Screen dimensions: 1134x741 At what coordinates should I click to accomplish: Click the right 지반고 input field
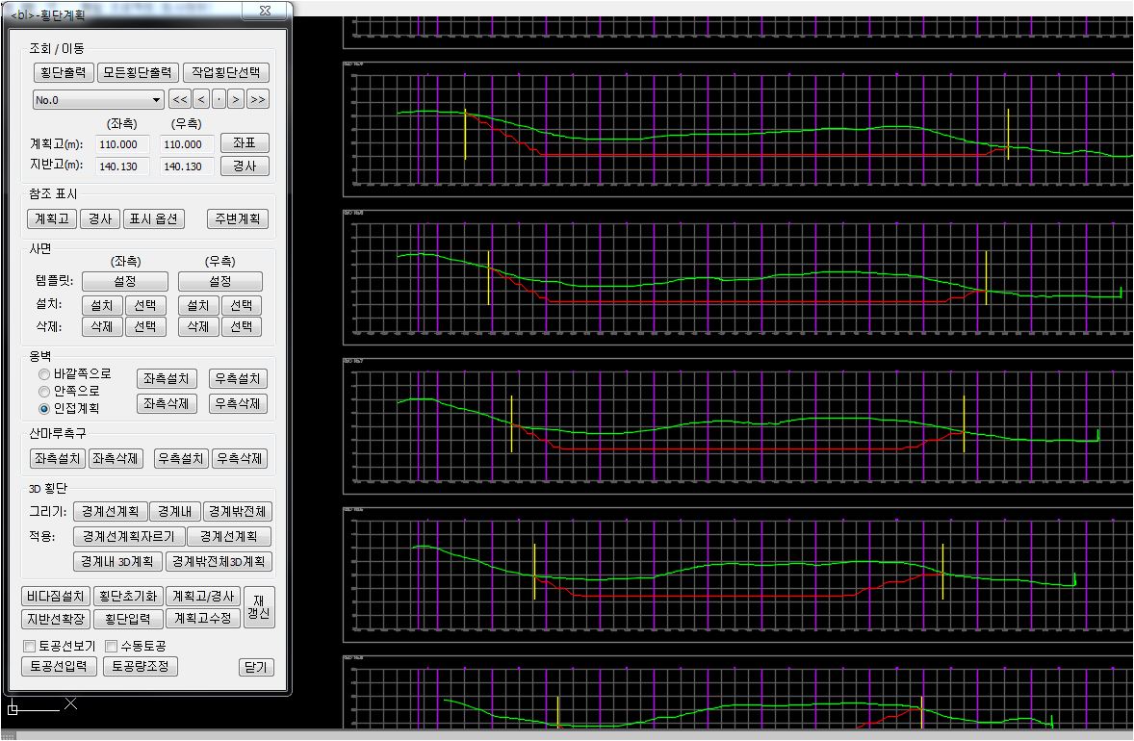click(187, 166)
